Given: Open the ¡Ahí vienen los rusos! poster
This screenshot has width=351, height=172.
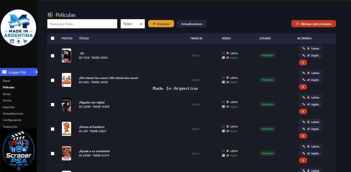Looking at the screenshot, I should [66, 80].
